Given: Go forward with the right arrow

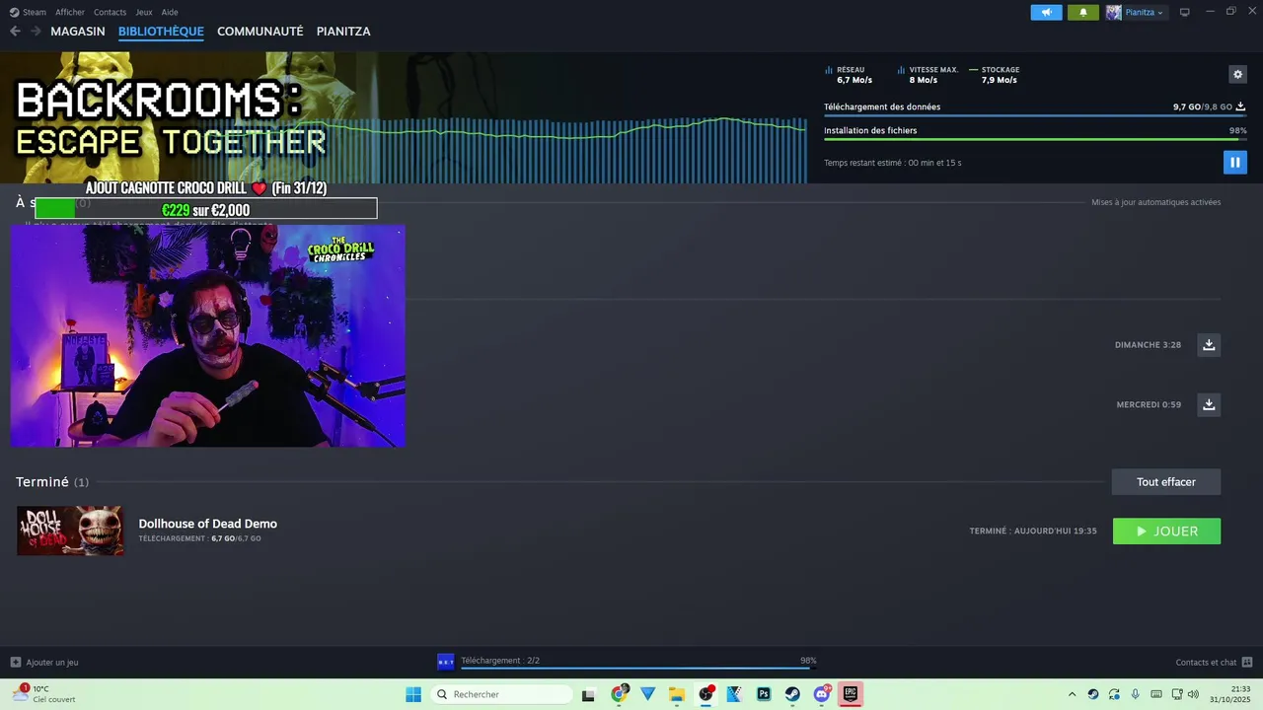Looking at the screenshot, I should (36, 32).
